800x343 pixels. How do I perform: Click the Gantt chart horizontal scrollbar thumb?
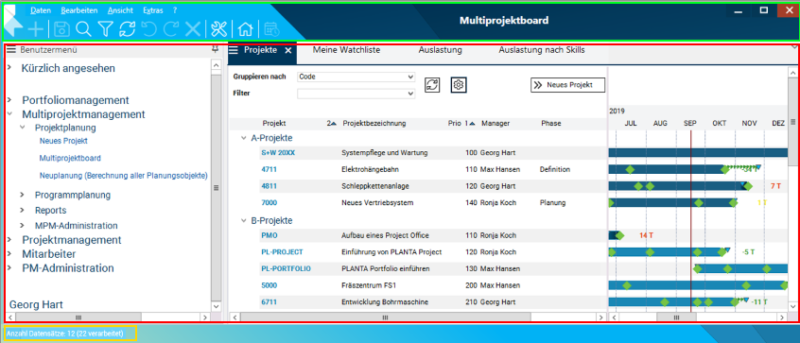tap(676, 317)
